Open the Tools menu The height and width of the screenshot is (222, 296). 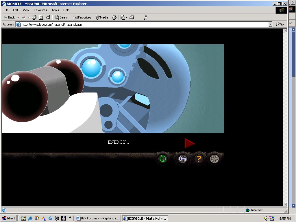55,10
